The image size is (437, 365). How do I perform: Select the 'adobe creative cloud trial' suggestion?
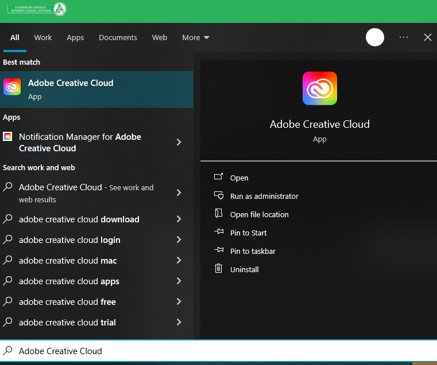(x=96, y=322)
